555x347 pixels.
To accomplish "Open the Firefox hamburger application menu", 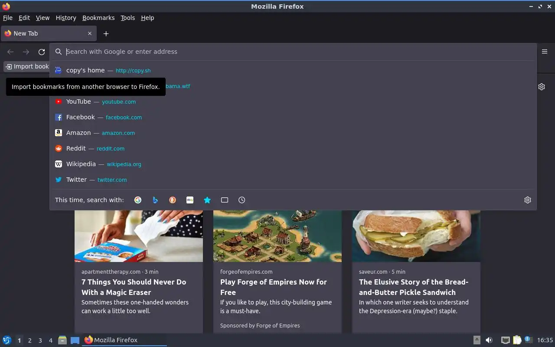I will click(x=545, y=52).
